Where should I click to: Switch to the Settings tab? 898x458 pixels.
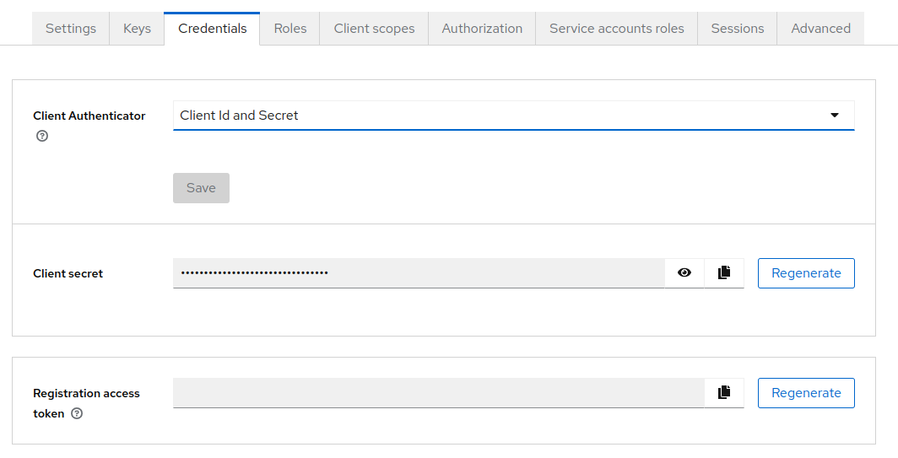point(70,29)
